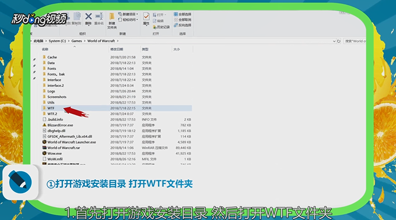This screenshot has height=220, width=396.
Task: Select the Screenshots folder
Action: (x=57, y=97)
